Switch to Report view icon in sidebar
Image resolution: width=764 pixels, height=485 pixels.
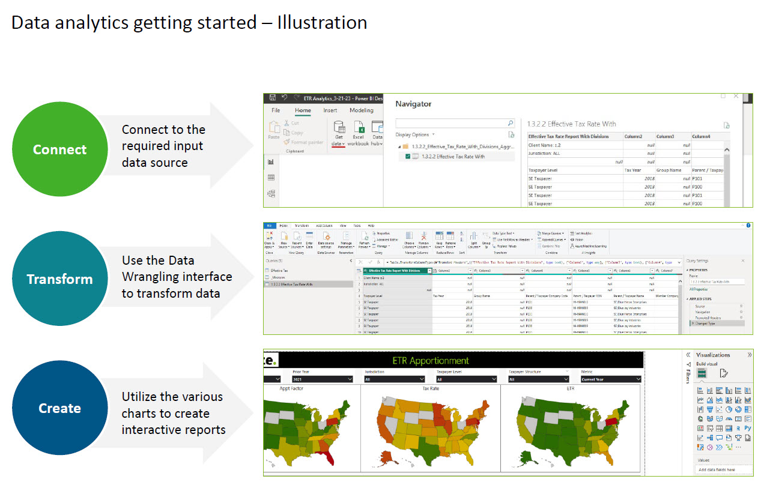[x=271, y=161]
